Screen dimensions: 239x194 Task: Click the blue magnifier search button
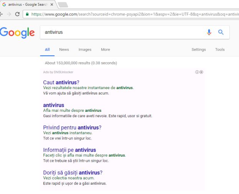(x=221, y=32)
